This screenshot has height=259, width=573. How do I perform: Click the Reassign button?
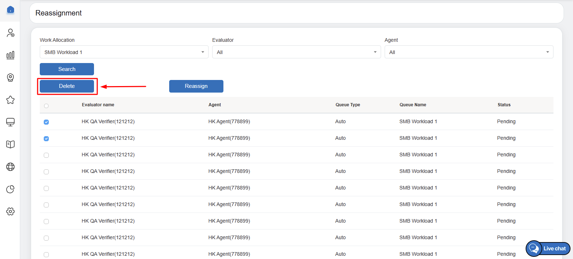(196, 86)
